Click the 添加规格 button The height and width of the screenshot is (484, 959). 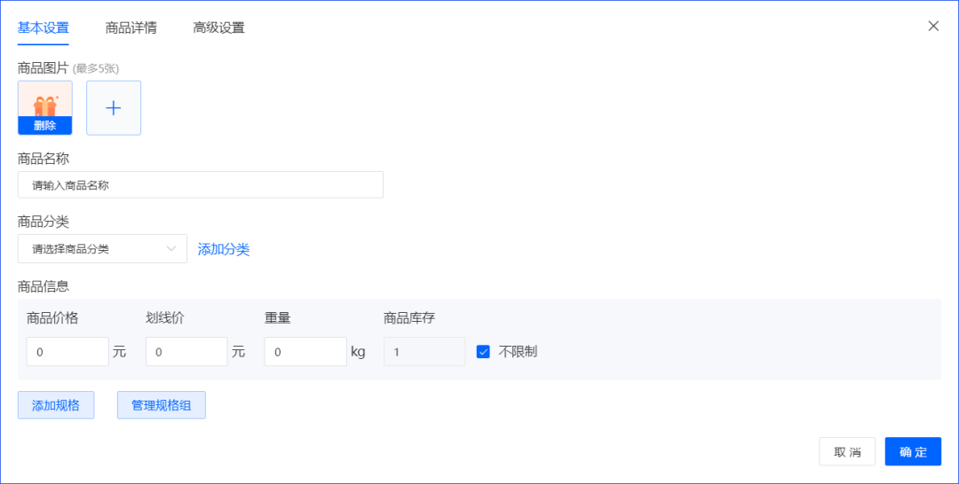pos(56,405)
